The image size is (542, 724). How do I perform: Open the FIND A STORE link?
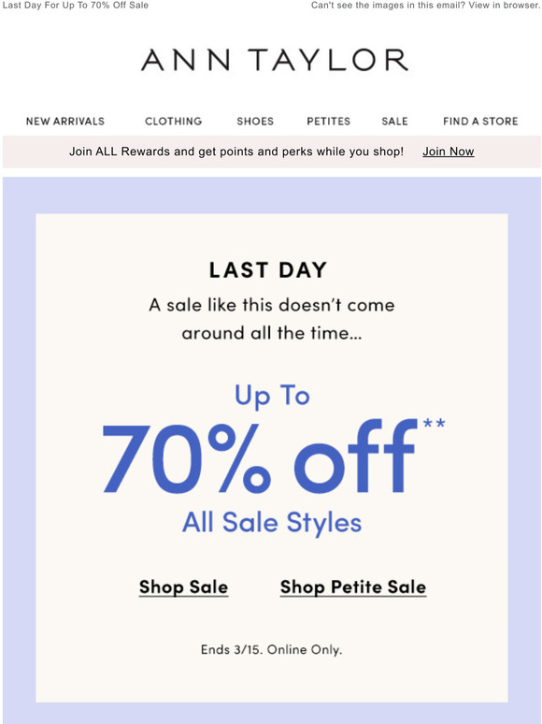coord(480,122)
